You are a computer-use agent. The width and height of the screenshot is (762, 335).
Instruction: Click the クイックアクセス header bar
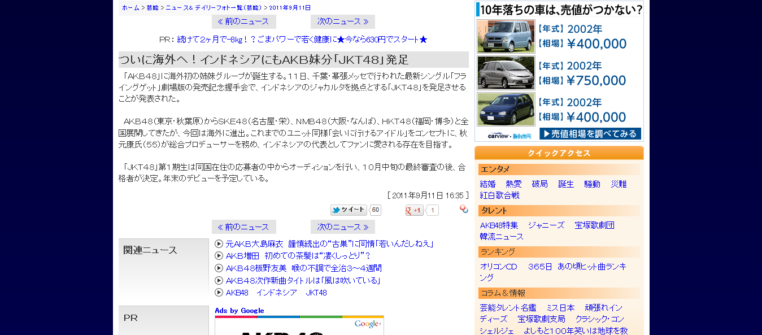559,153
